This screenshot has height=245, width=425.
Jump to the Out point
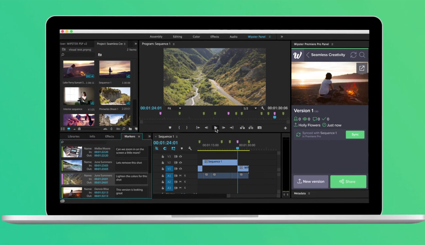(x=231, y=128)
